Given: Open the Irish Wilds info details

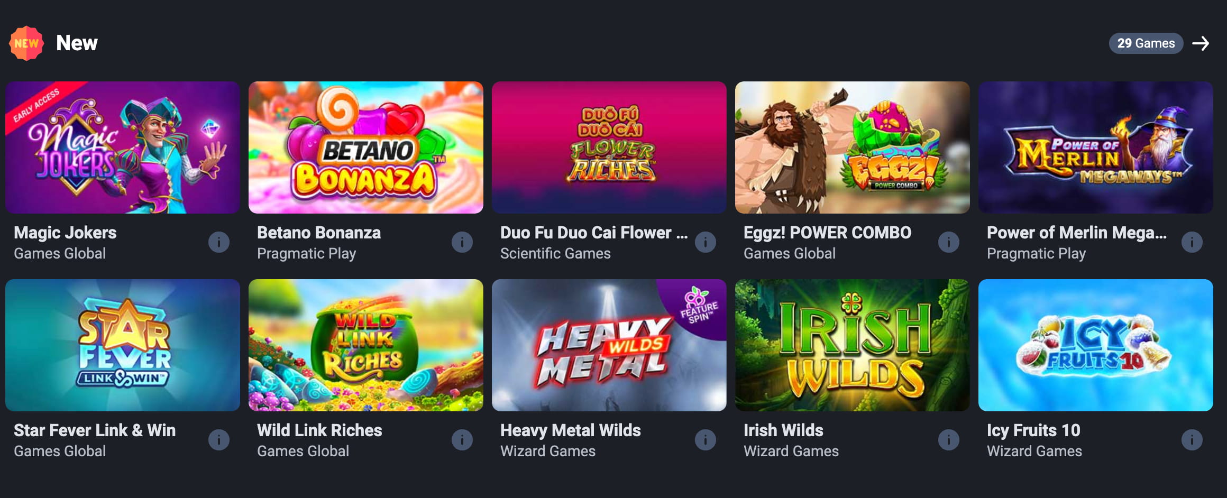Looking at the screenshot, I should pos(948,440).
